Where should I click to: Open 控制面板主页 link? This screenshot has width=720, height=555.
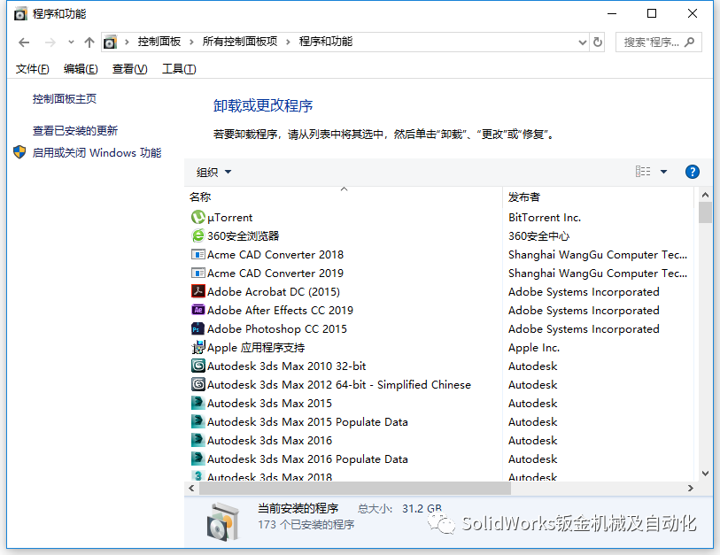(65, 99)
